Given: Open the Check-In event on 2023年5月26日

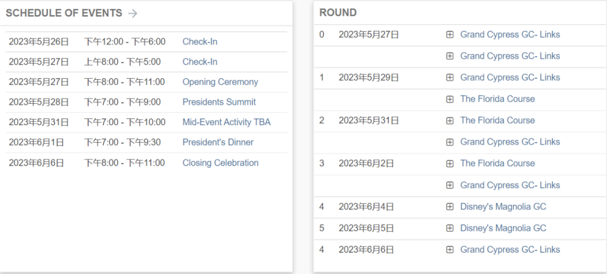Looking at the screenshot, I should (200, 42).
